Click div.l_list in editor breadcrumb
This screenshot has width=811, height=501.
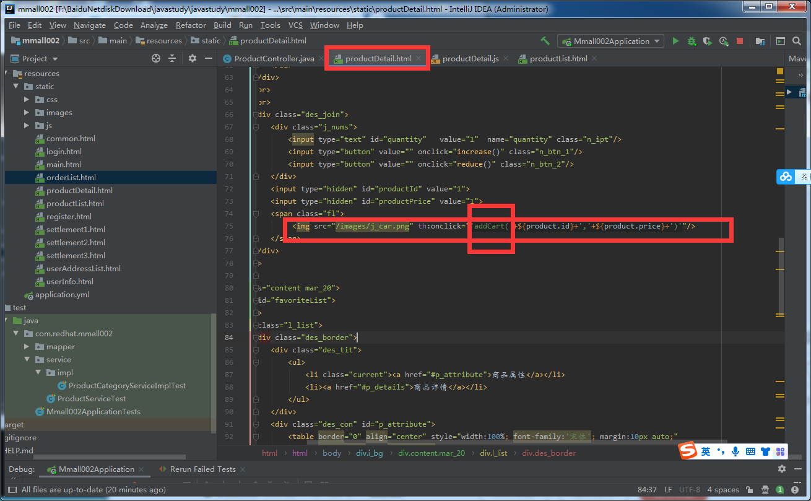(493, 453)
